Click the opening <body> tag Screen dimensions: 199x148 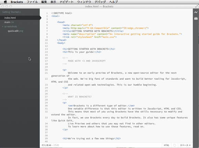pos(61,43)
